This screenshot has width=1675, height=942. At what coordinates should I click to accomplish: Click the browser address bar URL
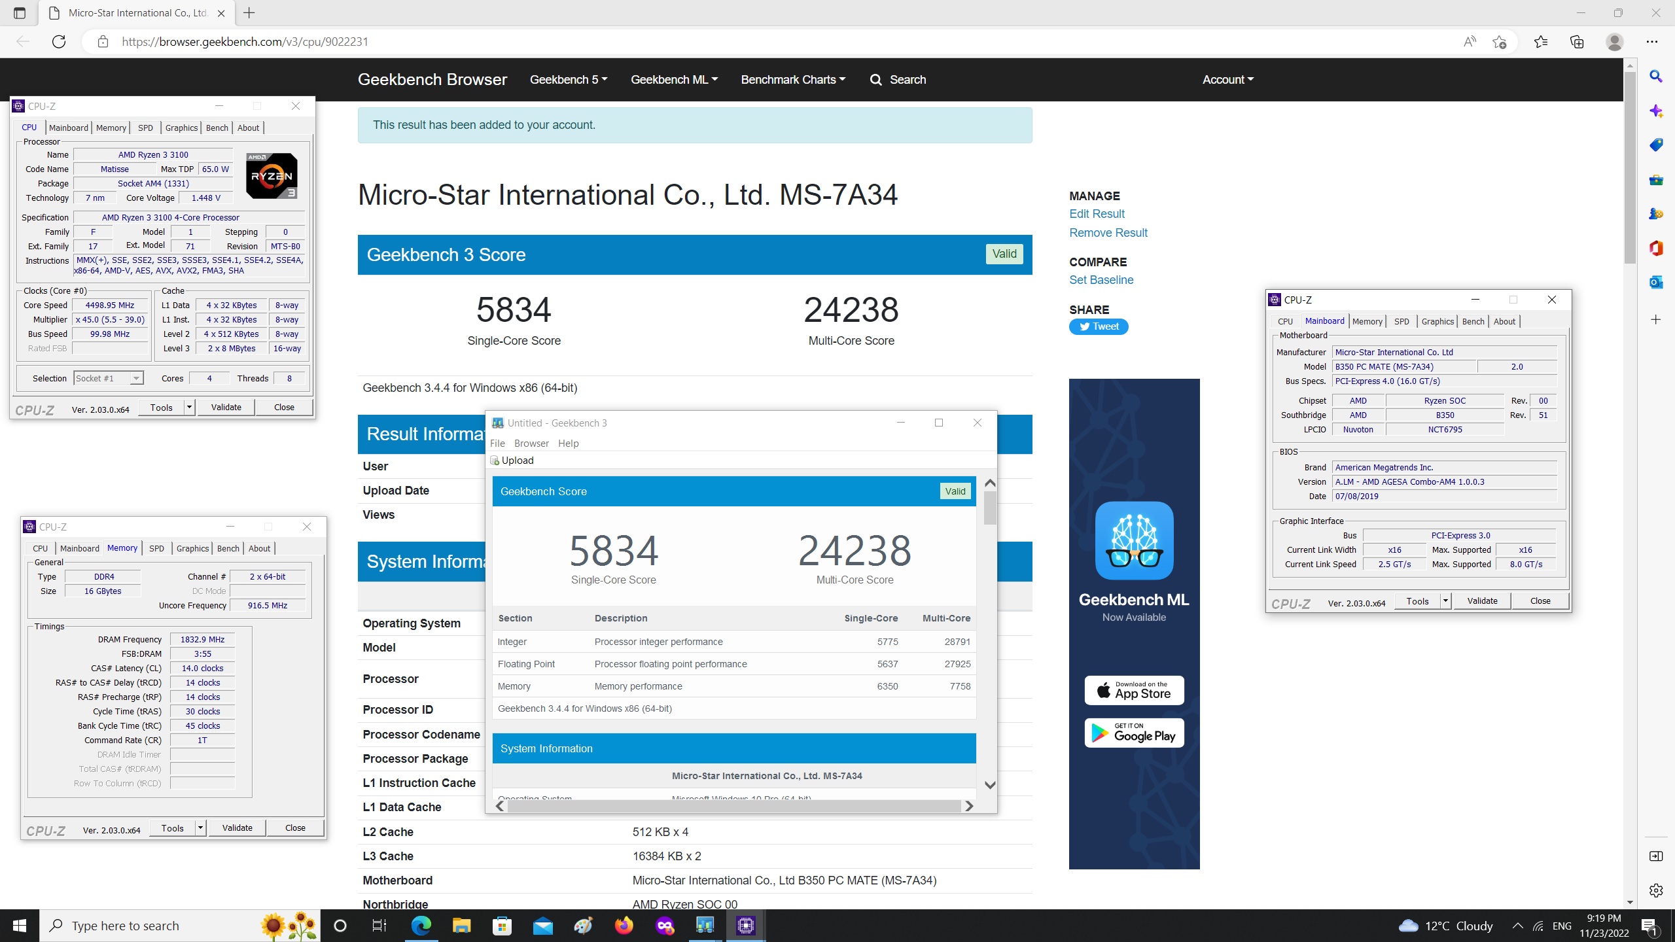tap(245, 42)
